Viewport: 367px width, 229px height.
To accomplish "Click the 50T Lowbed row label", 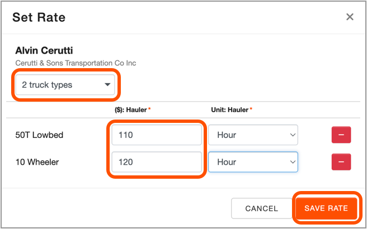I will [39, 135].
